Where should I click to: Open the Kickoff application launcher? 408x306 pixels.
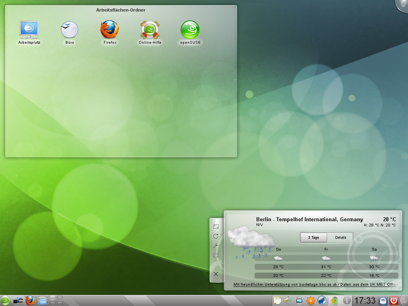[6, 300]
